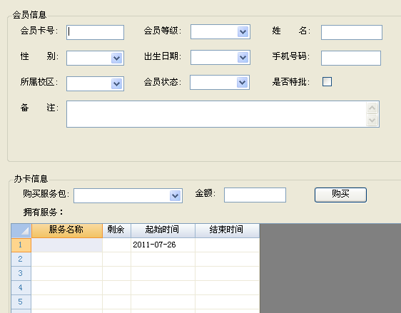This screenshot has width=401, height=313.
Task: Click the grid select-all corner cell
Action: (21, 231)
